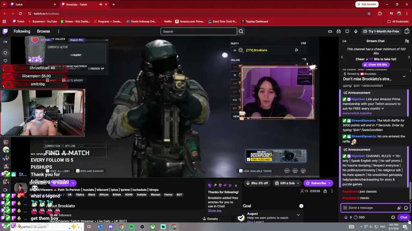This screenshot has width=412, height=231.
Task: Open the chat community users list
Action: point(407,41)
